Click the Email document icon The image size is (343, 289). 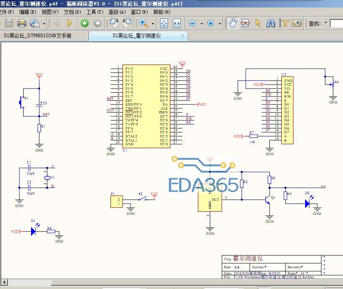(x=35, y=23)
